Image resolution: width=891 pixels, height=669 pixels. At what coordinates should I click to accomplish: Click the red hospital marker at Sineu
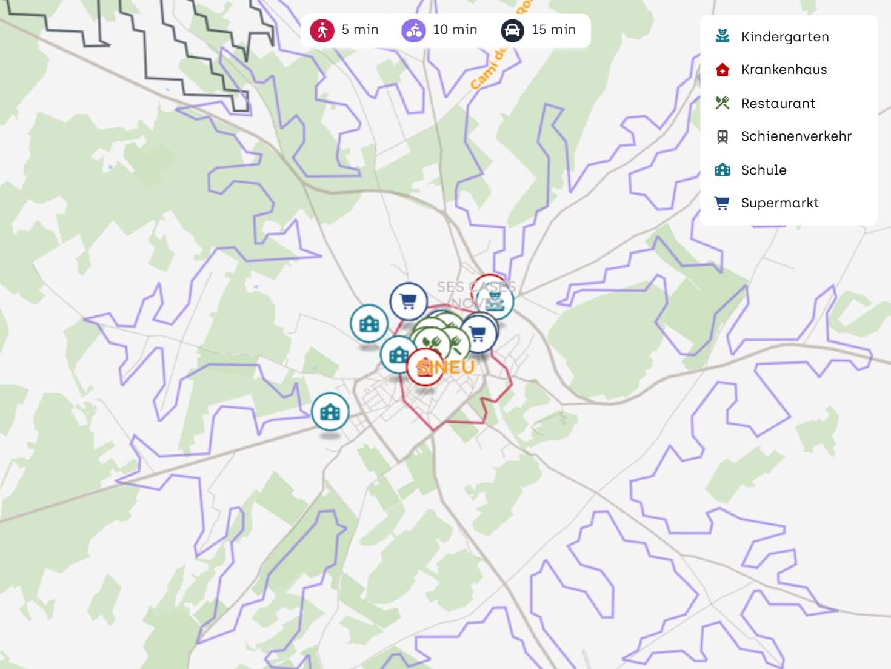(x=424, y=368)
